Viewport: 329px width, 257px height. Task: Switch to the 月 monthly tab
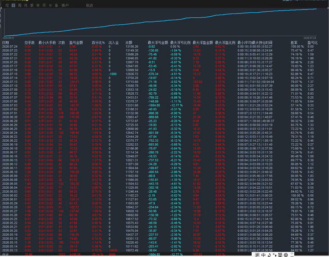coord(26,5)
